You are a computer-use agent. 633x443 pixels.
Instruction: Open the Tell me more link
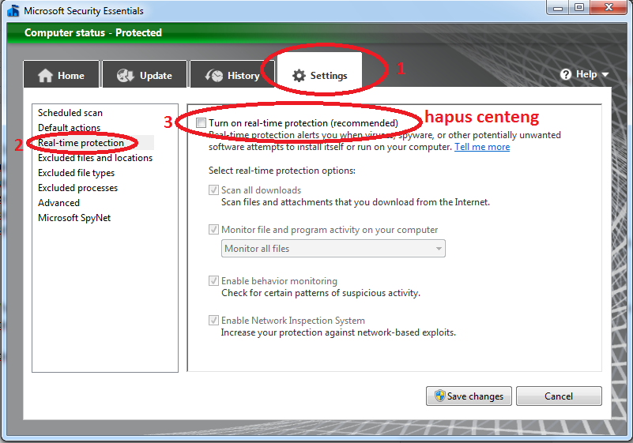(x=482, y=147)
